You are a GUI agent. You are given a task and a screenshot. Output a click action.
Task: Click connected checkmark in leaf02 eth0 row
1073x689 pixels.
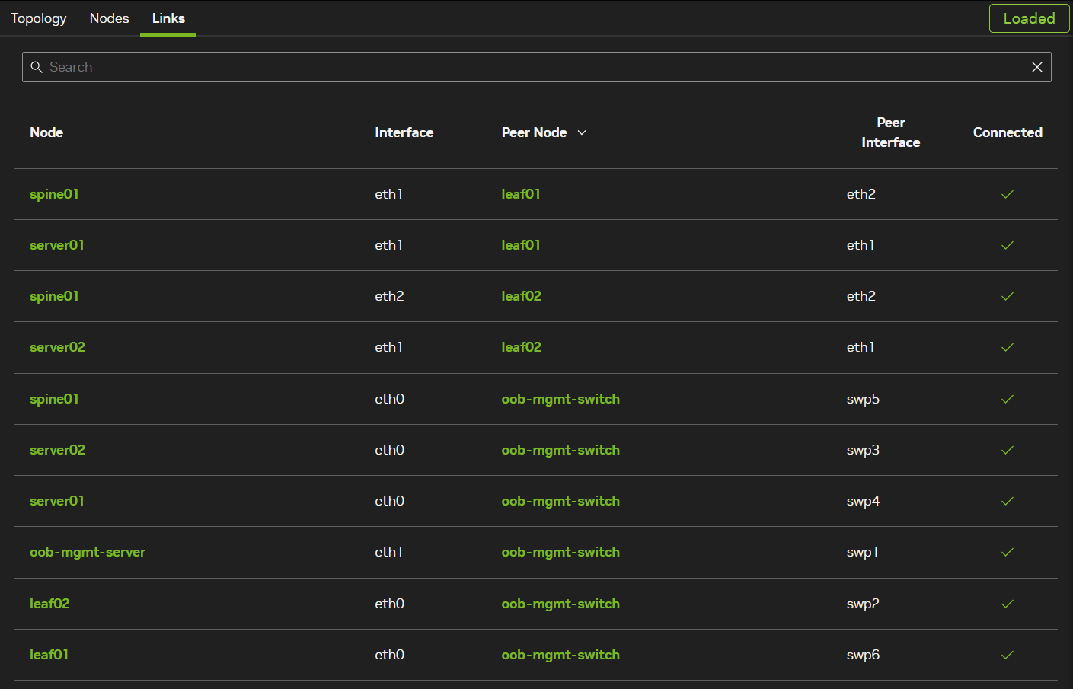(x=1007, y=604)
